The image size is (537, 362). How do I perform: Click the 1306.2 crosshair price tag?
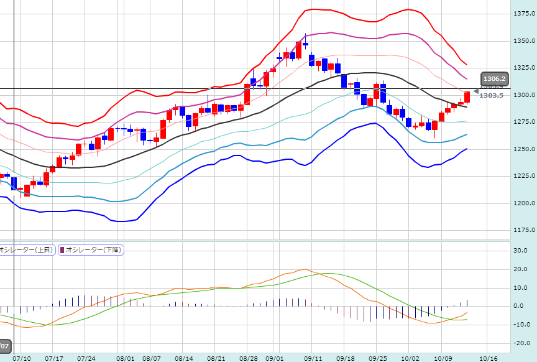pos(495,79)
